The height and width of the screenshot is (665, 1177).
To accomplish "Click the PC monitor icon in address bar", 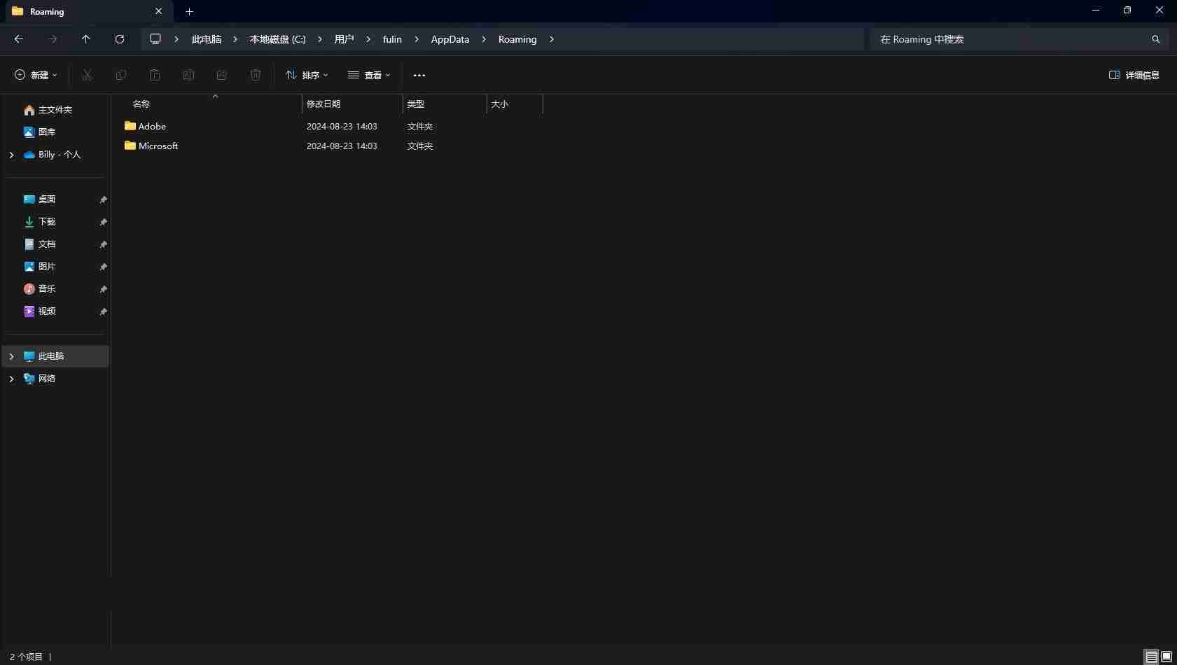I will (x=155, y=39).
